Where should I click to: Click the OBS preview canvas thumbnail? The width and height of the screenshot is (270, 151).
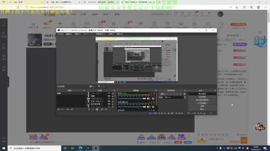tap(137, 60)
